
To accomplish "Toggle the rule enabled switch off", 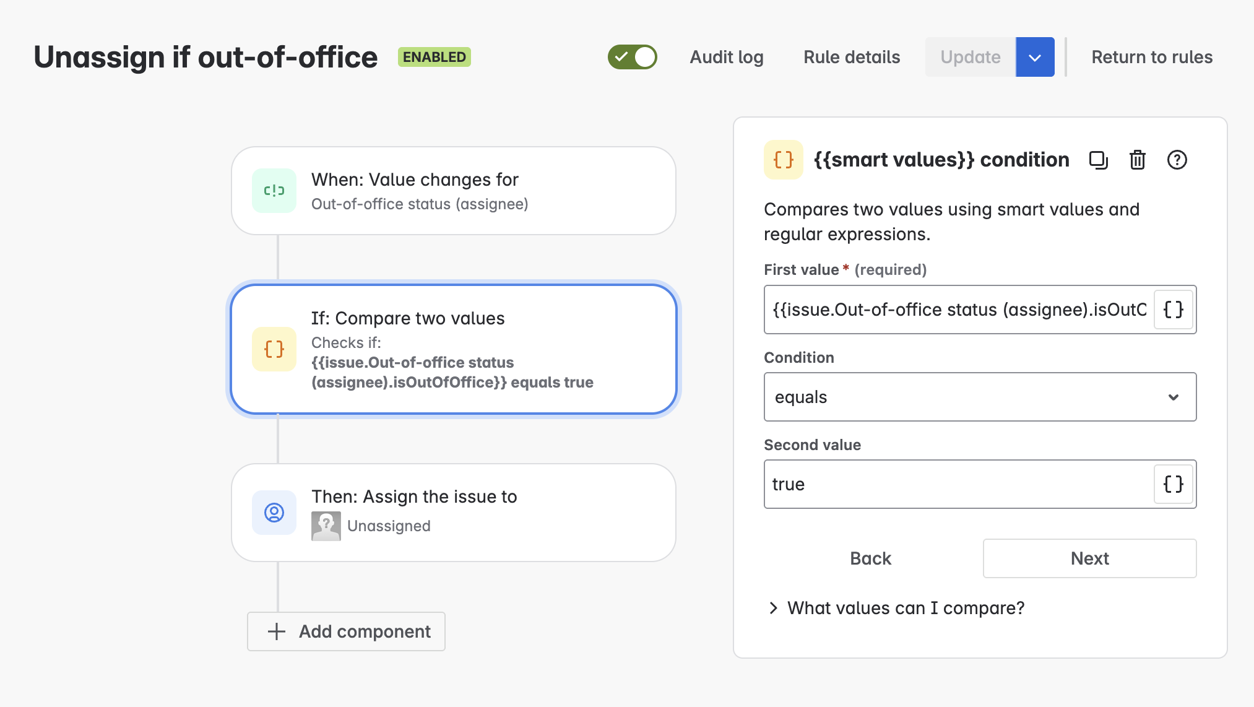I will [632, 57].
